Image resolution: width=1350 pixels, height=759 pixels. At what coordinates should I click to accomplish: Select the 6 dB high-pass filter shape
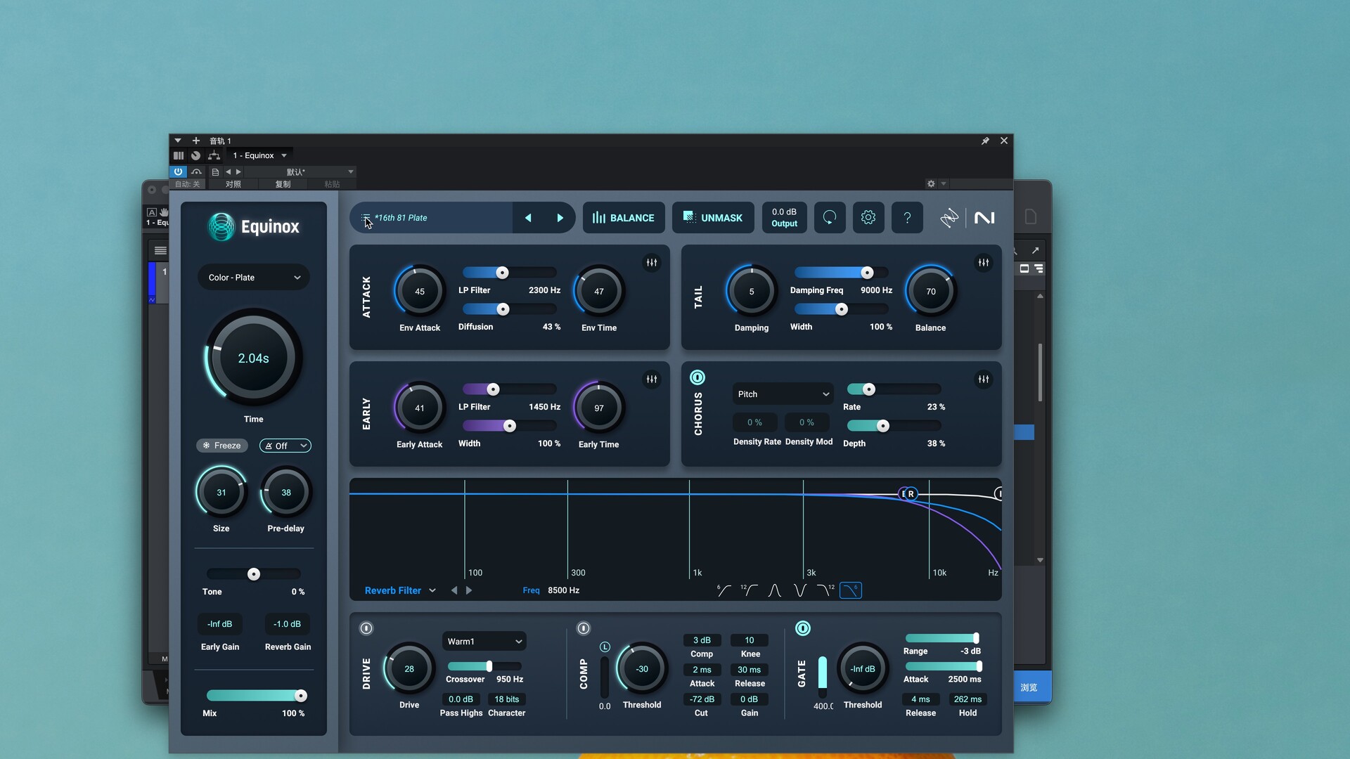tap(724, 590)
